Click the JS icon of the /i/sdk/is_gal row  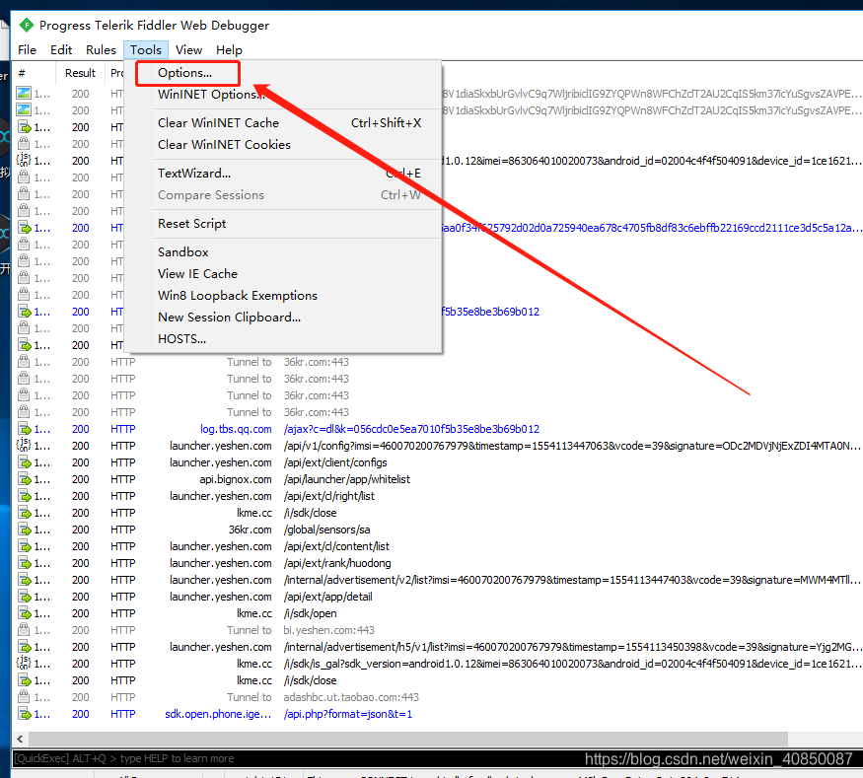point(25,664)
